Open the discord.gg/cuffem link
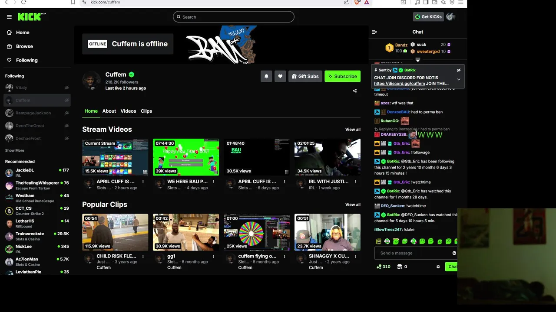 point(399,84)
